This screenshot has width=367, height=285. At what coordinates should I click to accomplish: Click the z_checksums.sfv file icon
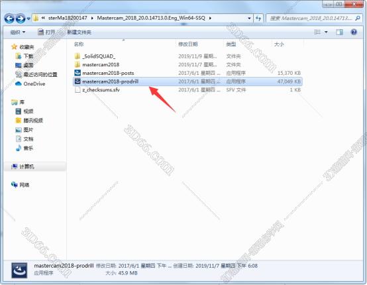[78, 89]
